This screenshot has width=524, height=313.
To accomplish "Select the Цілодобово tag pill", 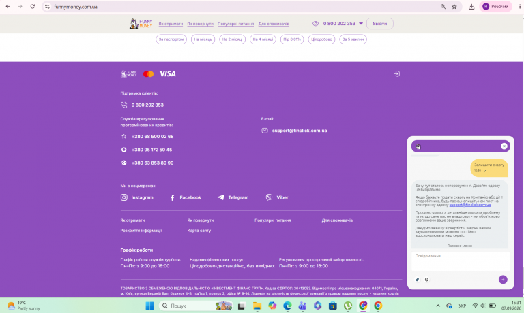I will click(321, 39).
